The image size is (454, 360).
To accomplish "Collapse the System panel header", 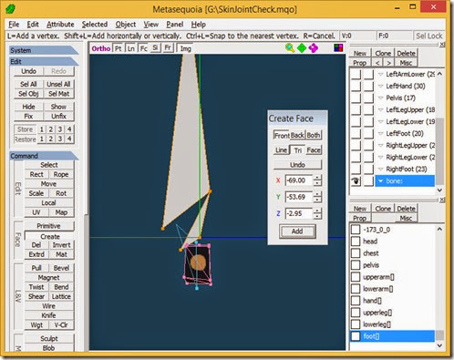I will pyautogui.click(x=44, y=50).
